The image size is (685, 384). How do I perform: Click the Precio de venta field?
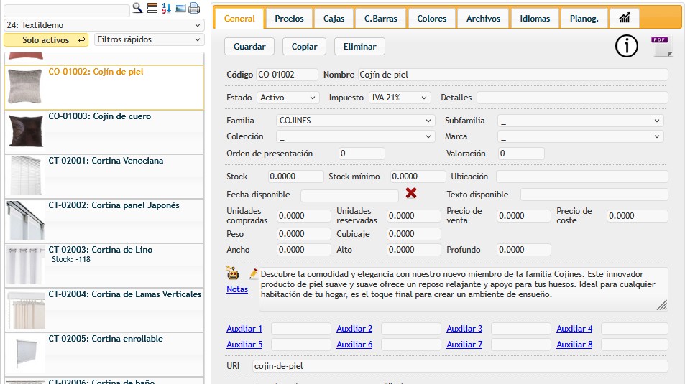coord(524,215)
